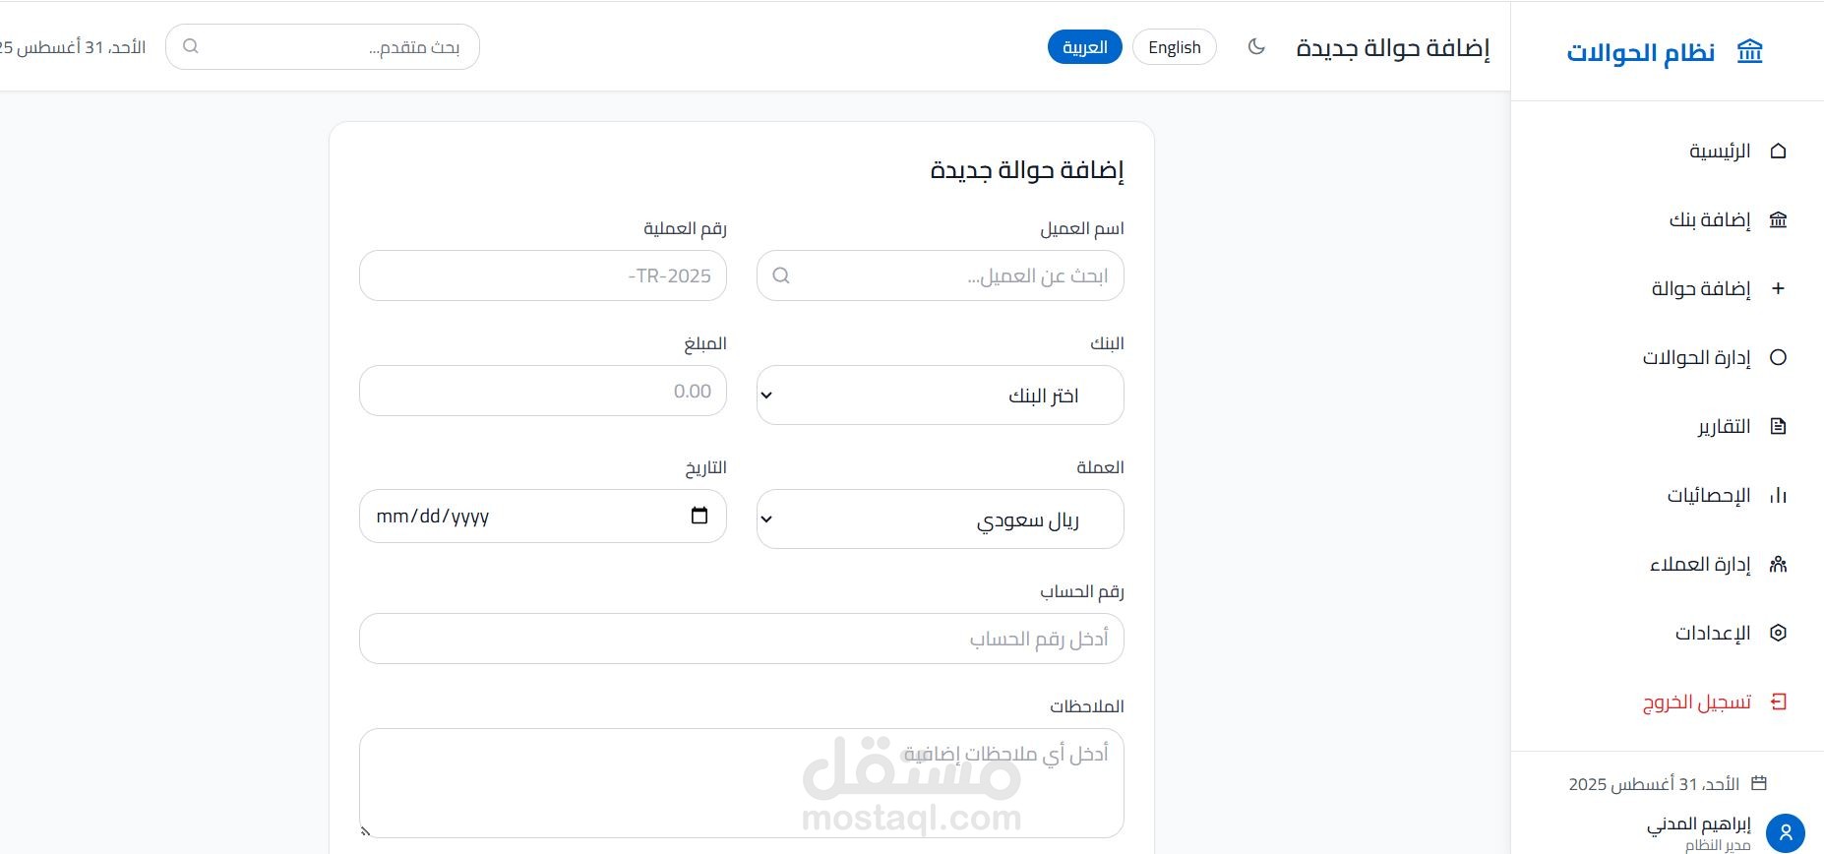
Task: Click the user name إبراهيم المدني
Action: click(x=1699, y=823)
